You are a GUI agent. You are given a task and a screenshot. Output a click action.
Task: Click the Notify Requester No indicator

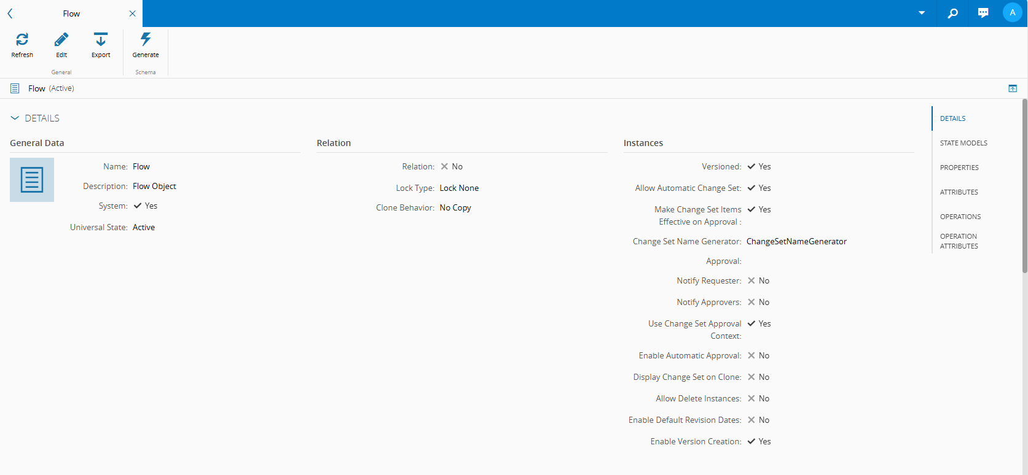point(751,280)
